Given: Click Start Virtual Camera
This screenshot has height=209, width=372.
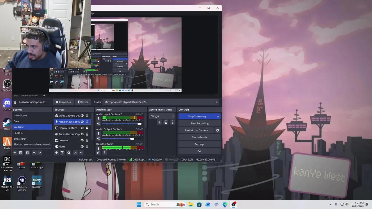Looking at the screenshot, I should 196,130.
